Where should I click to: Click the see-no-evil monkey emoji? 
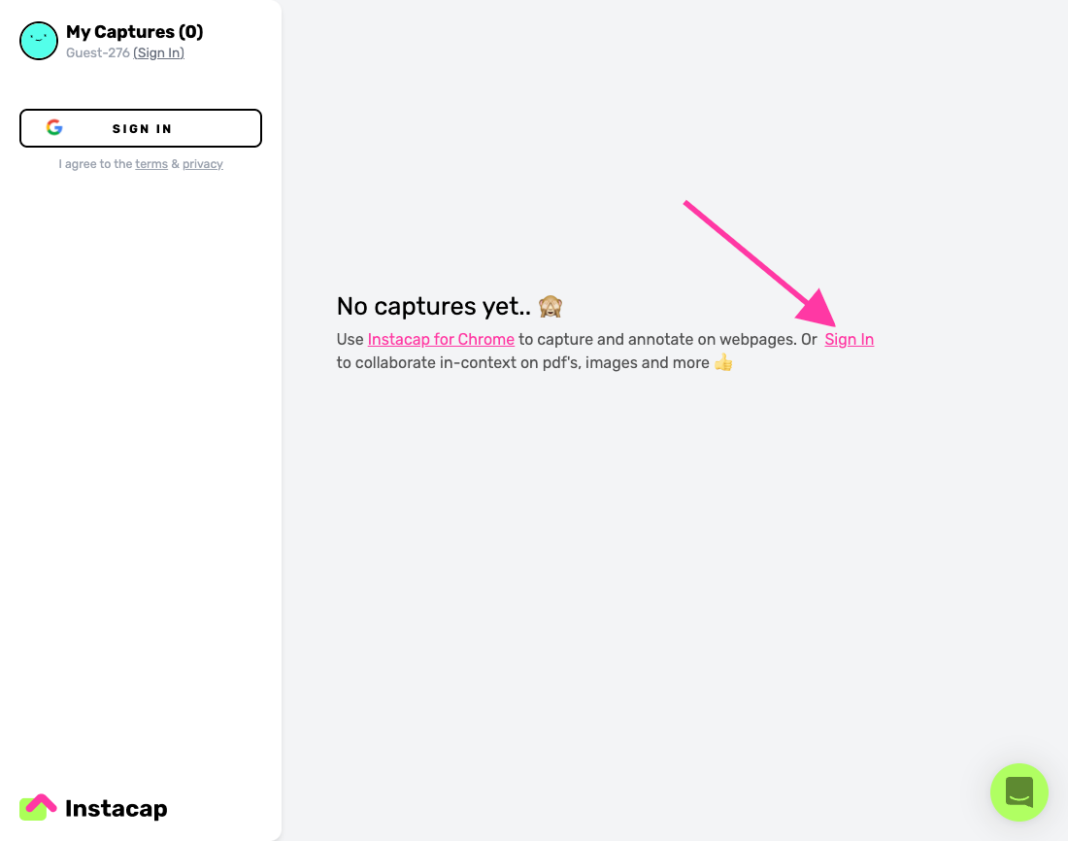[x=551, y=307]
